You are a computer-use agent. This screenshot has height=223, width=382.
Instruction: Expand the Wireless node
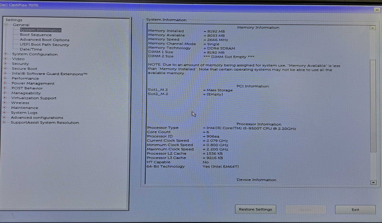(x=4, y=103)
